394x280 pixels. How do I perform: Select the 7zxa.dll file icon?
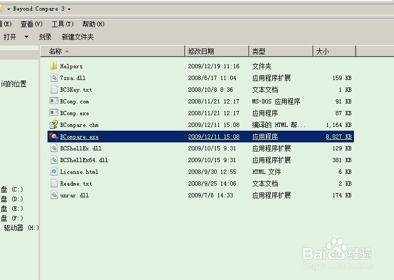pyautogui.click(x=54, y=77)
